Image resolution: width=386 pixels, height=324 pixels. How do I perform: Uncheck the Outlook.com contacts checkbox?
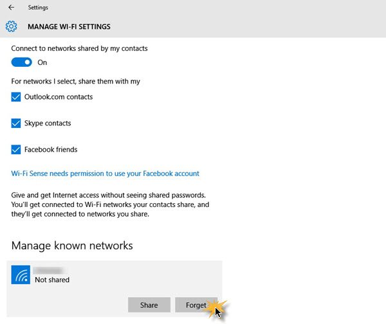point(16,97)
